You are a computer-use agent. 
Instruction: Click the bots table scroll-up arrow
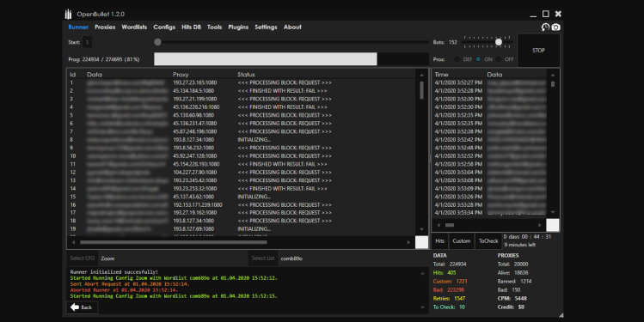421,75
